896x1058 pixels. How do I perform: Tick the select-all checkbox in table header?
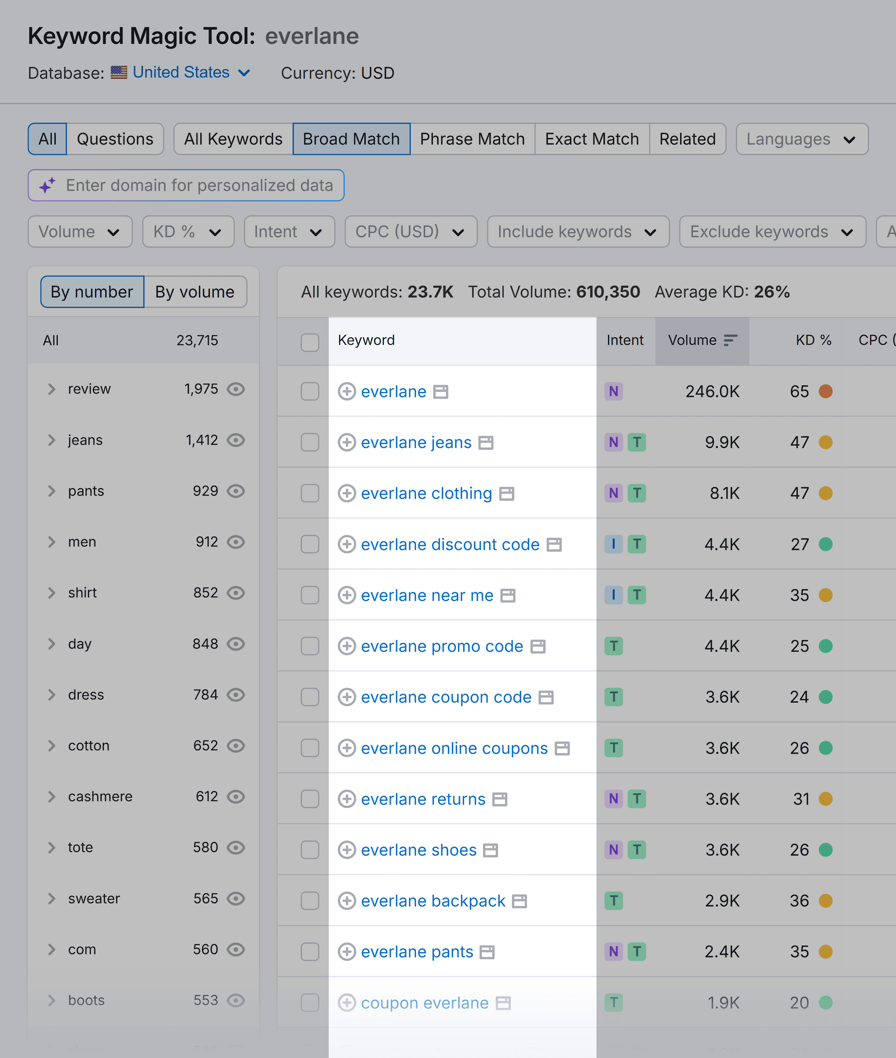click(309, 342)
